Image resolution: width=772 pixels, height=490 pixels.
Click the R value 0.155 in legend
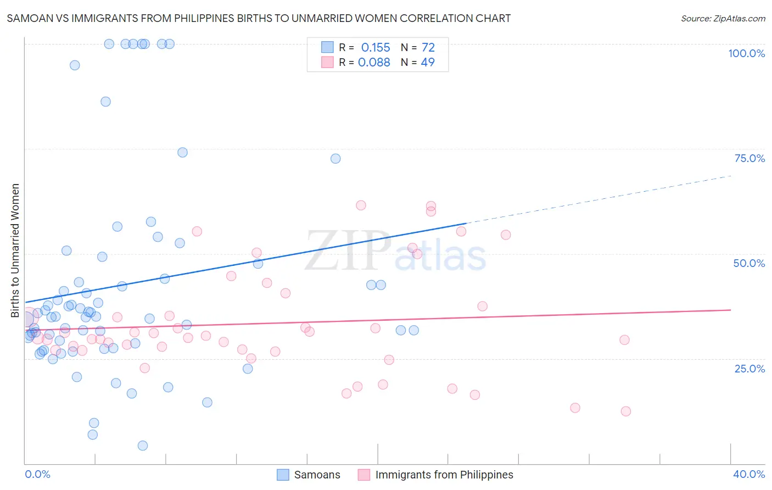376,47
